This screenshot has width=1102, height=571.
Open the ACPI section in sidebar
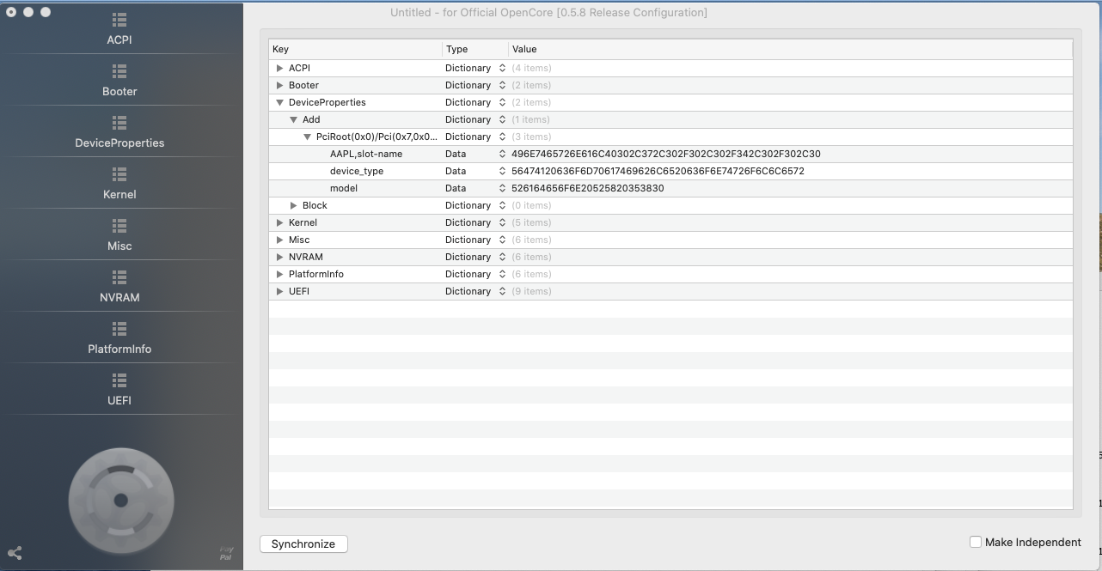(119, 29)
